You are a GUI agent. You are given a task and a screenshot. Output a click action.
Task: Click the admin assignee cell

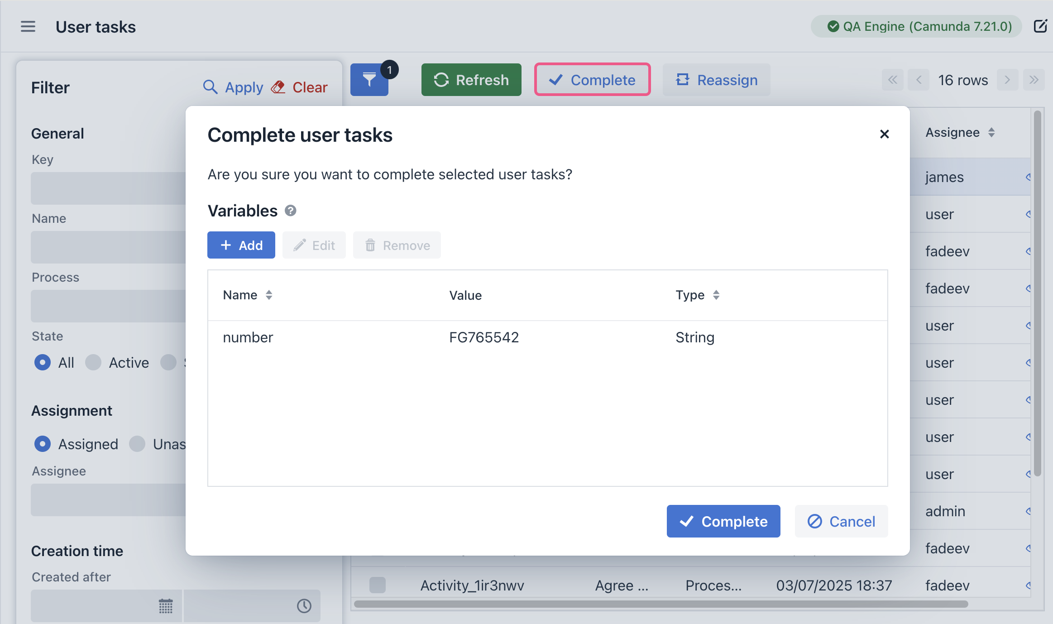(x=945, y=511)
